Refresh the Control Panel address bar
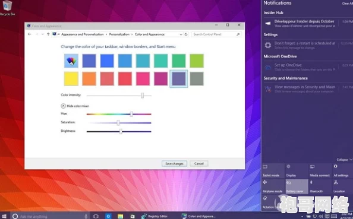 tap(186, 34)
